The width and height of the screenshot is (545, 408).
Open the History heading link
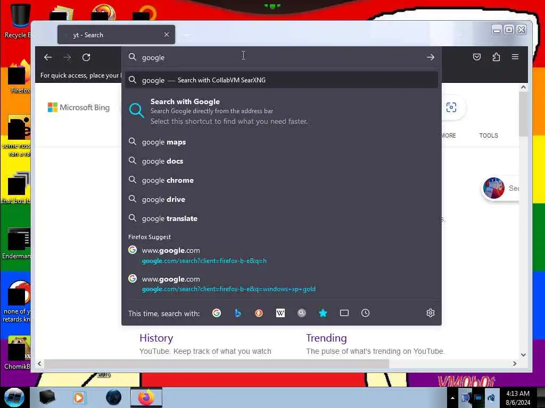pyautogui.click(x=156, y=338)
